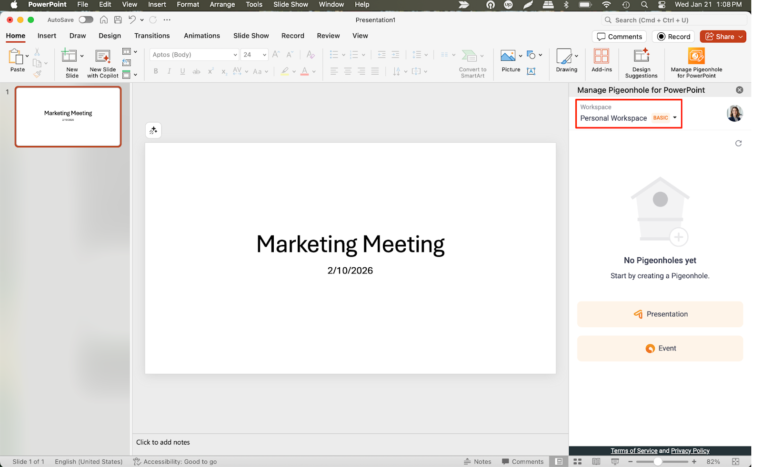This screenshot has width=762, height=467.
Task: Open Design Suggestions from the ribbon
Action: (x=641, y=57)
